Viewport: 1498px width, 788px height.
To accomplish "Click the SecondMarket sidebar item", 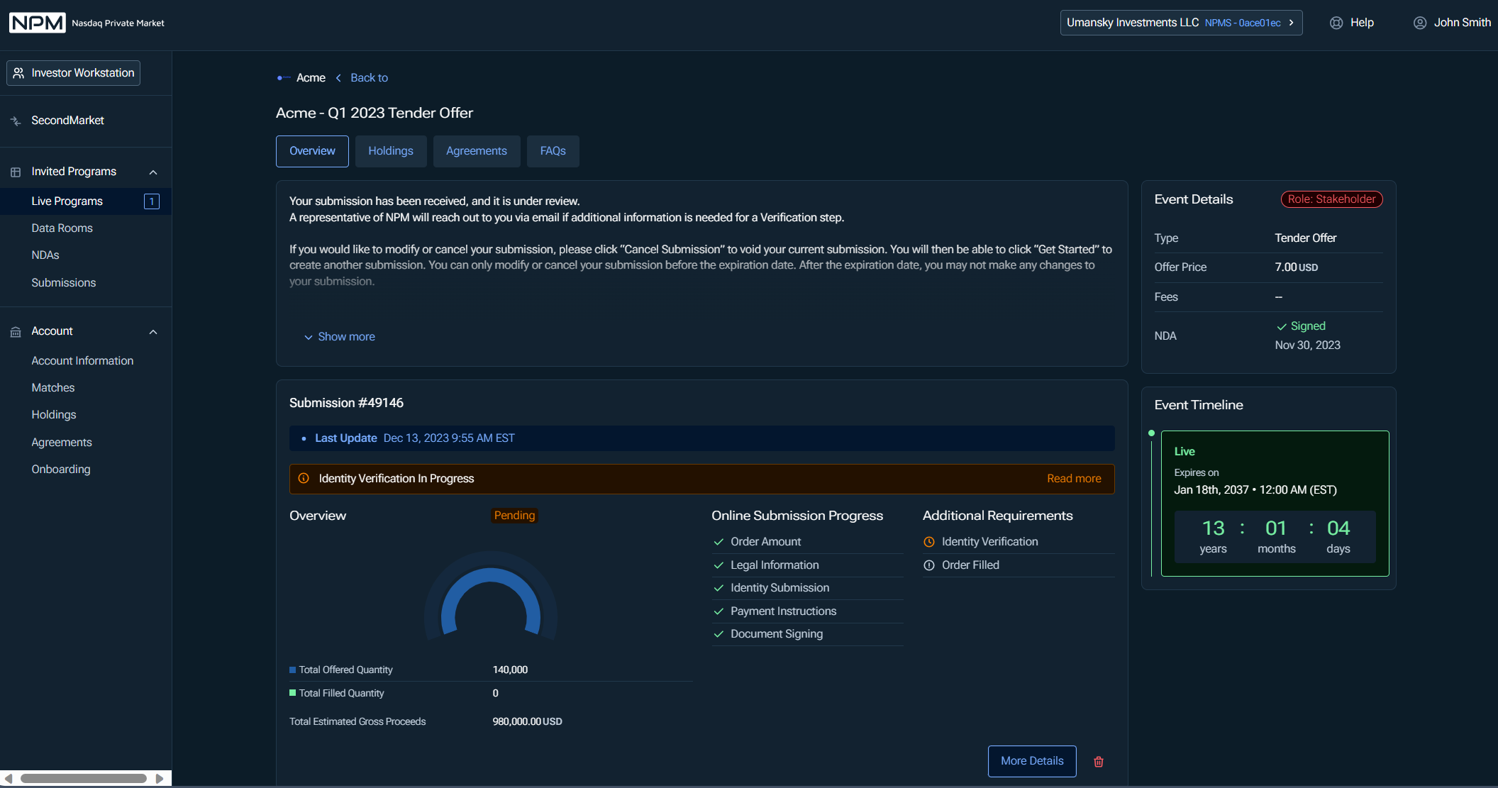I will pos(67,121).
